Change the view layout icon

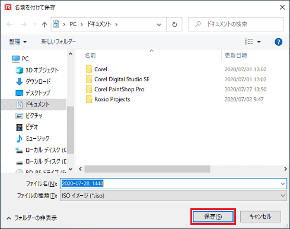(248, 42)
